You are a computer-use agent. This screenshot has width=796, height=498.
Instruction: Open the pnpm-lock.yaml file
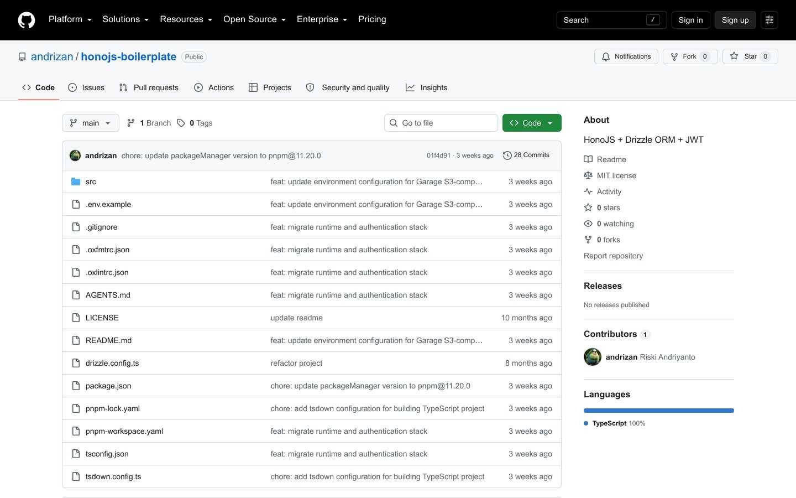pyautogui.click(x=113, y=408)
